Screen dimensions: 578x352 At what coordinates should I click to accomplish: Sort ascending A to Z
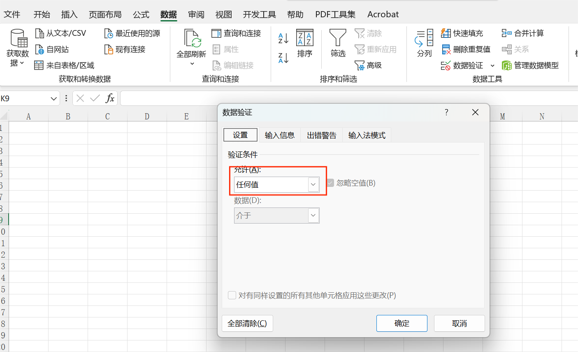283,39
